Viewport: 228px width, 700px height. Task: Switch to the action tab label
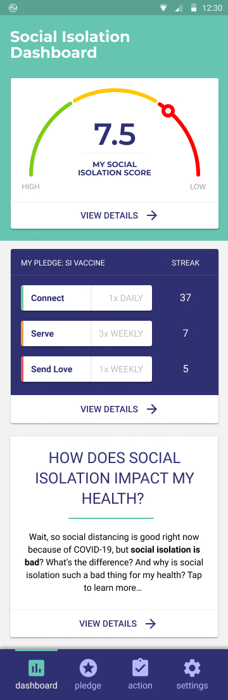pyautogui.click(x=140, y=685)
